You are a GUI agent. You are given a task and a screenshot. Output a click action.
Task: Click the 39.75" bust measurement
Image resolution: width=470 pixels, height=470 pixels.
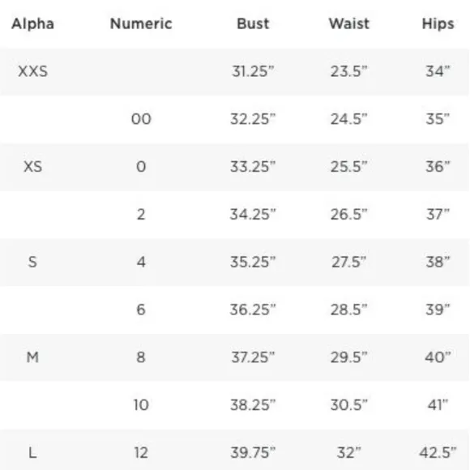tap(253, 453)
